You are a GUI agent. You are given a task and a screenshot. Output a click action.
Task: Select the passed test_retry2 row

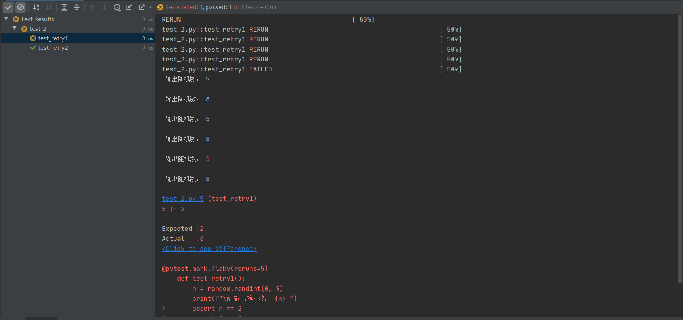click(78, 47)
